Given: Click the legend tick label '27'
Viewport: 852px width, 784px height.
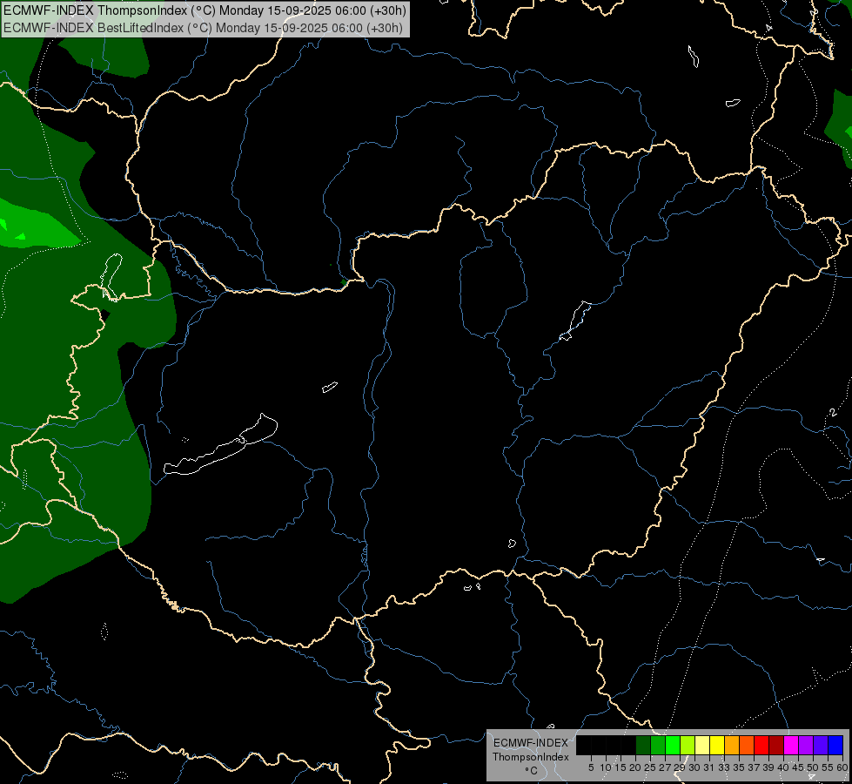Looking at the screenshot, I should click(x=665, y=767).
